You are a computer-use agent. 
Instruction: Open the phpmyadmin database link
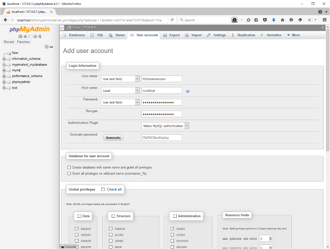tap(21, 82)
